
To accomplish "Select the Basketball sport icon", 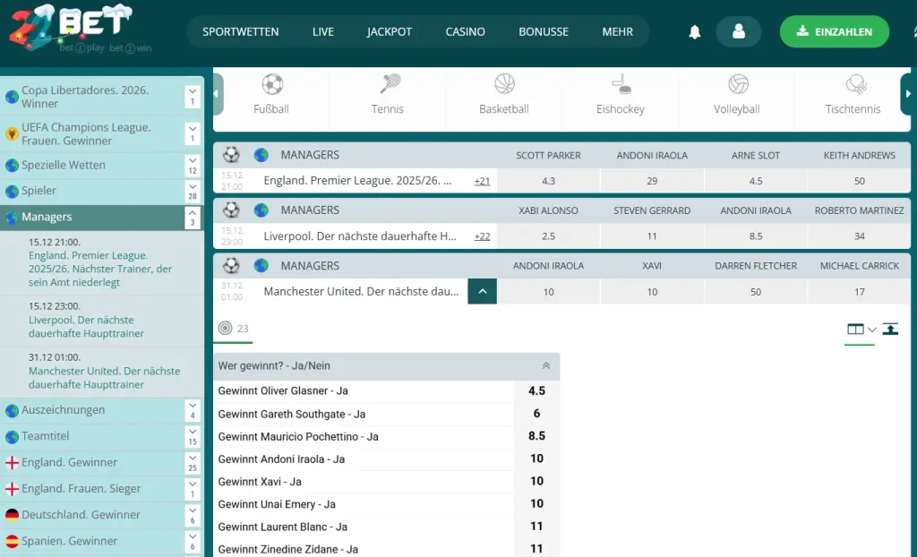I will [503, 92].
